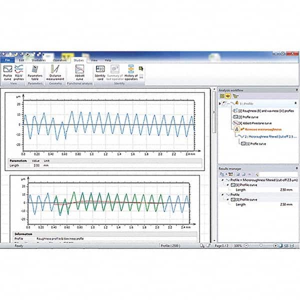This screenshot has height=300, width=300.
Task: Collapse the Analysis workflow panel
Action: pos(296,89)
